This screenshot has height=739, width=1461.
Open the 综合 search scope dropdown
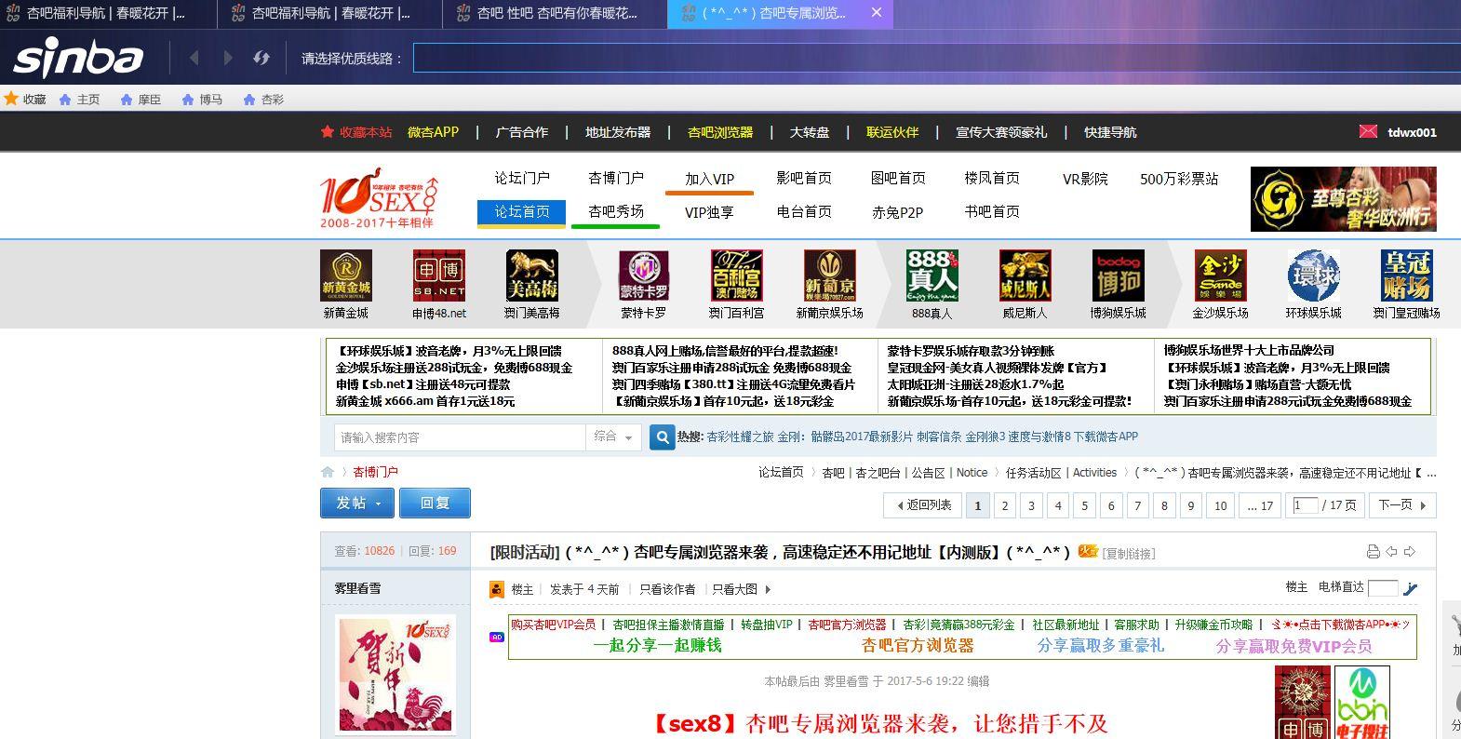point(613,437)
